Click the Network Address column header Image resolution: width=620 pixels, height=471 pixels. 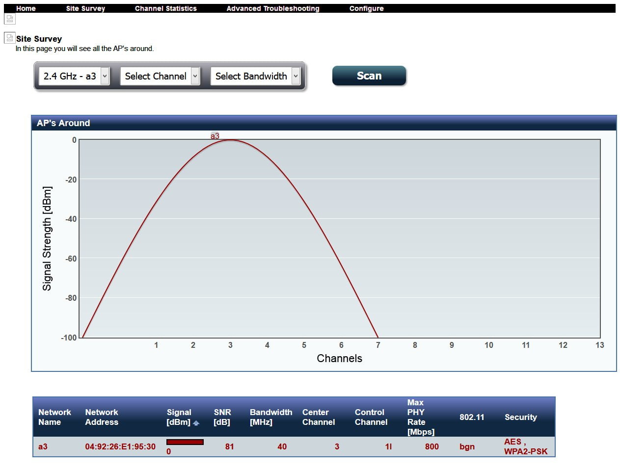coord(102,417)
